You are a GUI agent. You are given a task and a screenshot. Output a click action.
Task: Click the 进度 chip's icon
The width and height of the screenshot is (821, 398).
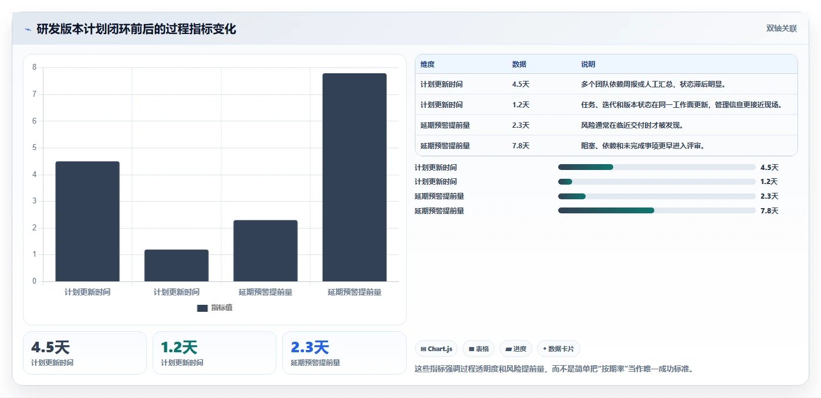coord(509,349)
